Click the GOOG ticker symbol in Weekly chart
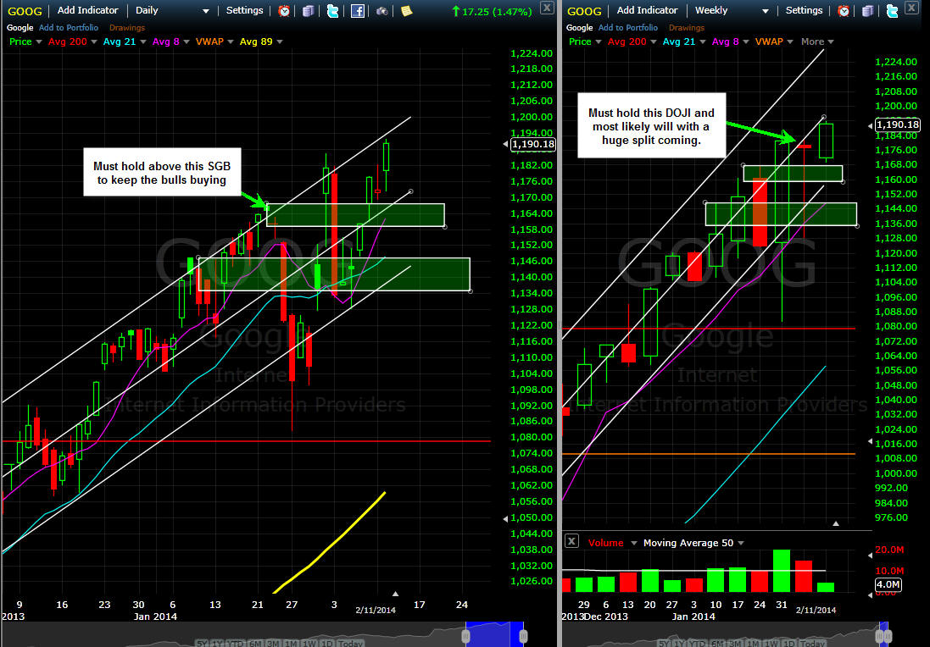This screenshot has height=647, width=930. (x=584, y=11)
